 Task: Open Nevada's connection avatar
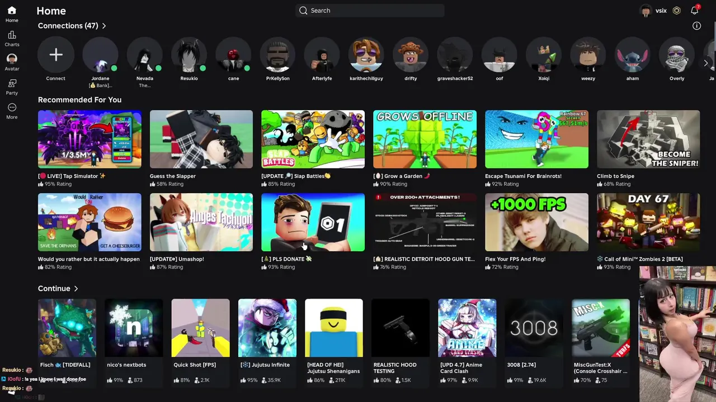[x=144, y=55]
